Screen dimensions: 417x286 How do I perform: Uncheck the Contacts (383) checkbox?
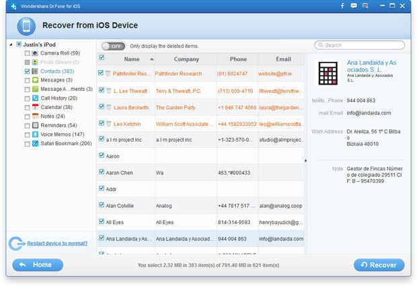point(27,71)
